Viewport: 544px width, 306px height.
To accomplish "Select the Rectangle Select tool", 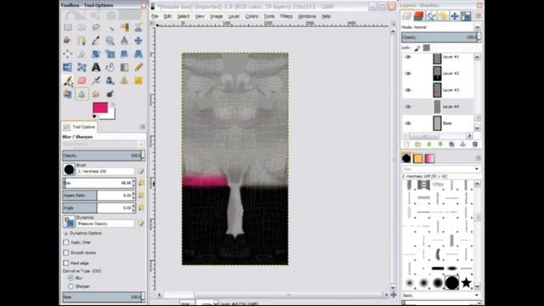I will click(68, 27).
